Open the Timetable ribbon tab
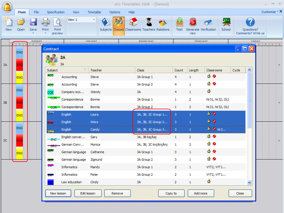Screen dimensions: 284x213 (94, 12)
